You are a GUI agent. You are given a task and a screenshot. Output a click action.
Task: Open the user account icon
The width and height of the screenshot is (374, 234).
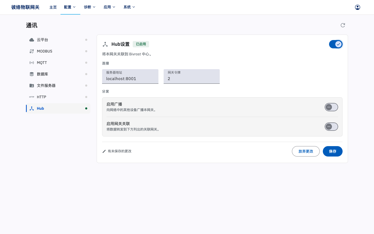(x=357, y=7)
